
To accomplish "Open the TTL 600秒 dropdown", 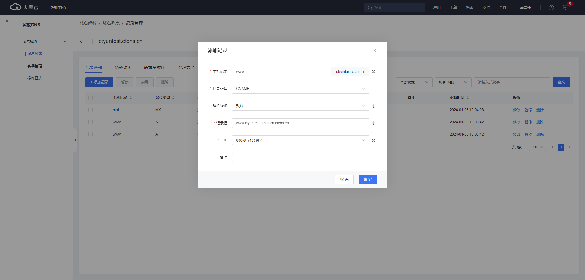I will [x=300, y=140].
